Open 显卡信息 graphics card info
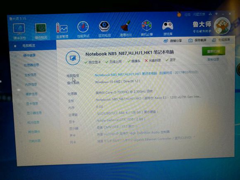This screenshot has width=240, height=180. point(32,103)
